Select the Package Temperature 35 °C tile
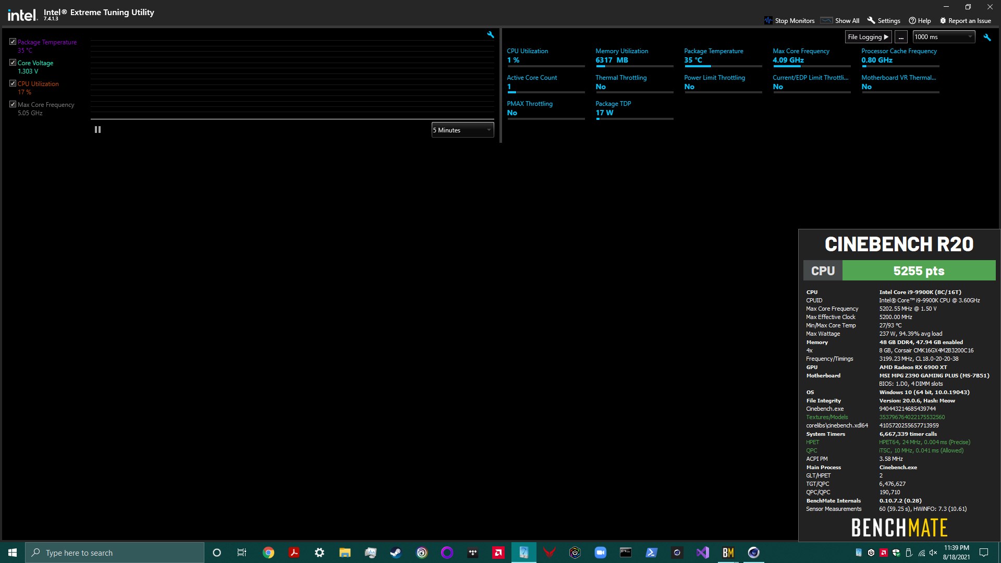The width and height of the screenshot is (1001, 563). point(723,57)
